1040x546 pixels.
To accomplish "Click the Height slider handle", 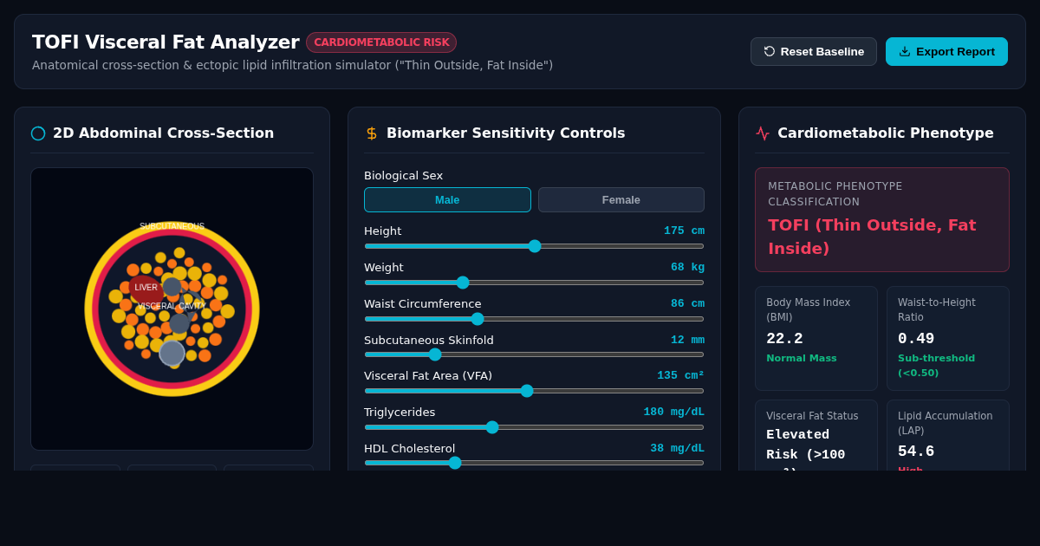I will point(535,246).
